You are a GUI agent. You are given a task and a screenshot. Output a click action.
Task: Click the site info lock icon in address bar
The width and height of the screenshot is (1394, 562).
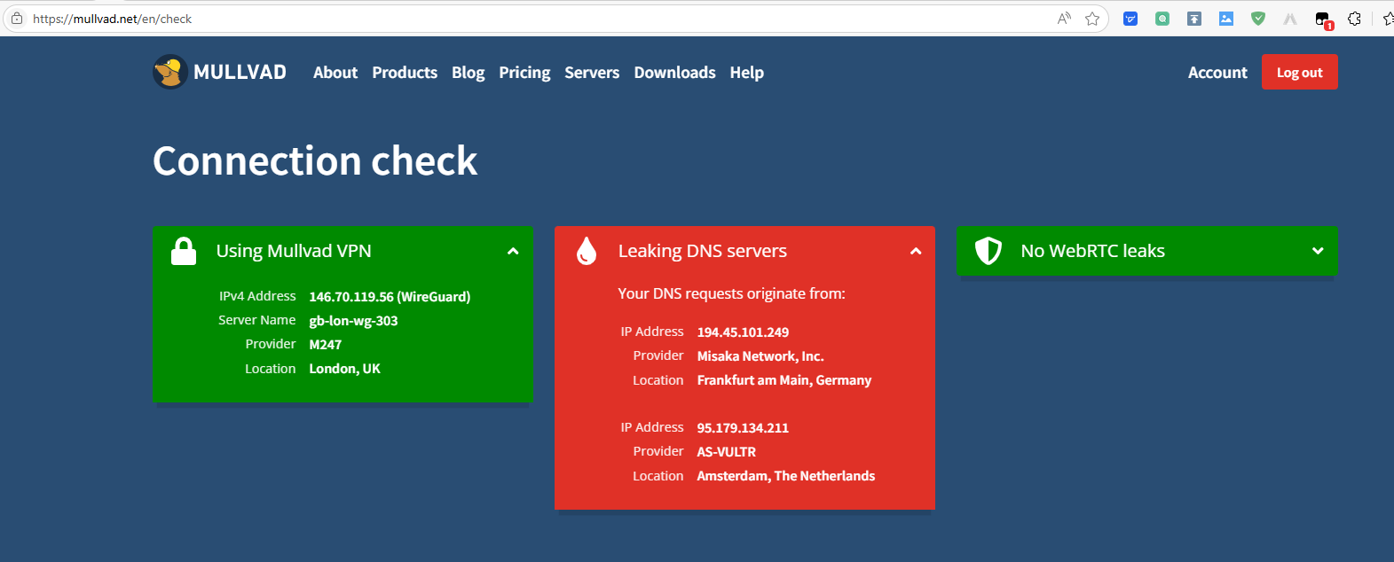pyautogui.click(x=17, y=19)
